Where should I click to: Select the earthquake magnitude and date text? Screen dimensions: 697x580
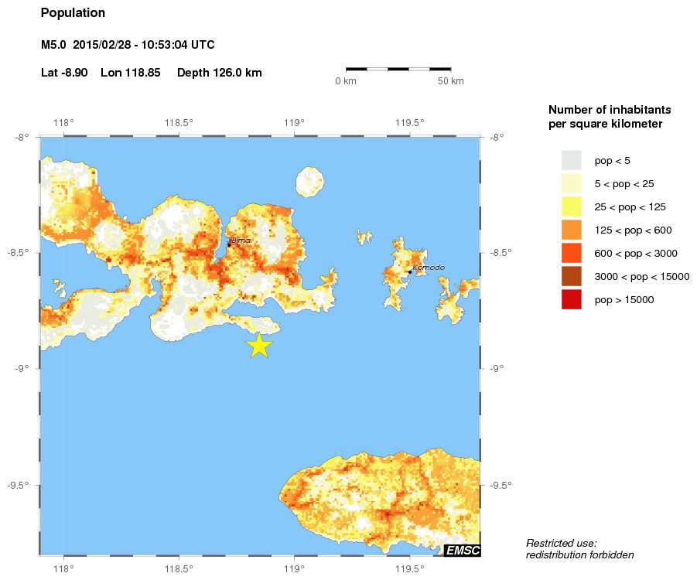coord(128,45)
